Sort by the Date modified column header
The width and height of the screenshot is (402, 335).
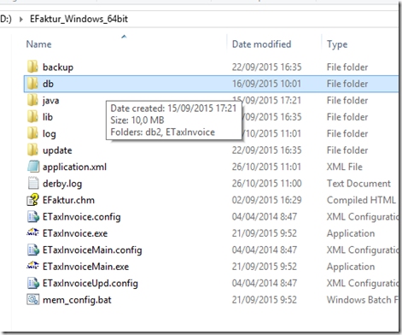[x=261, y=44]
